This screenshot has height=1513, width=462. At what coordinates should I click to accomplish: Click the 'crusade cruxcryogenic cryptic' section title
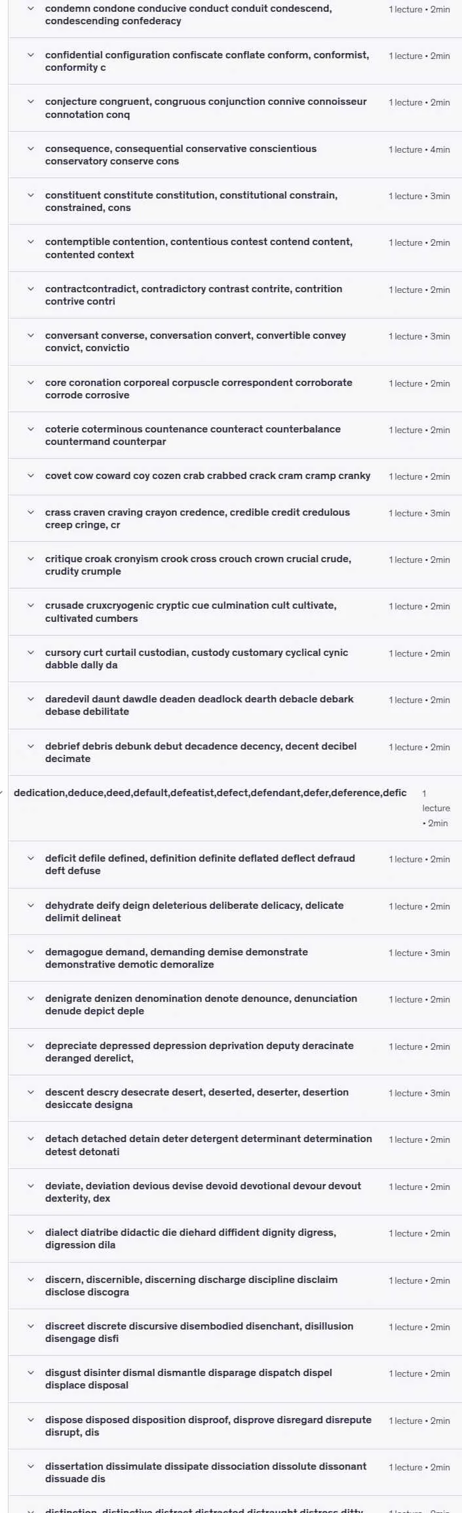click(x=191, y=612)
